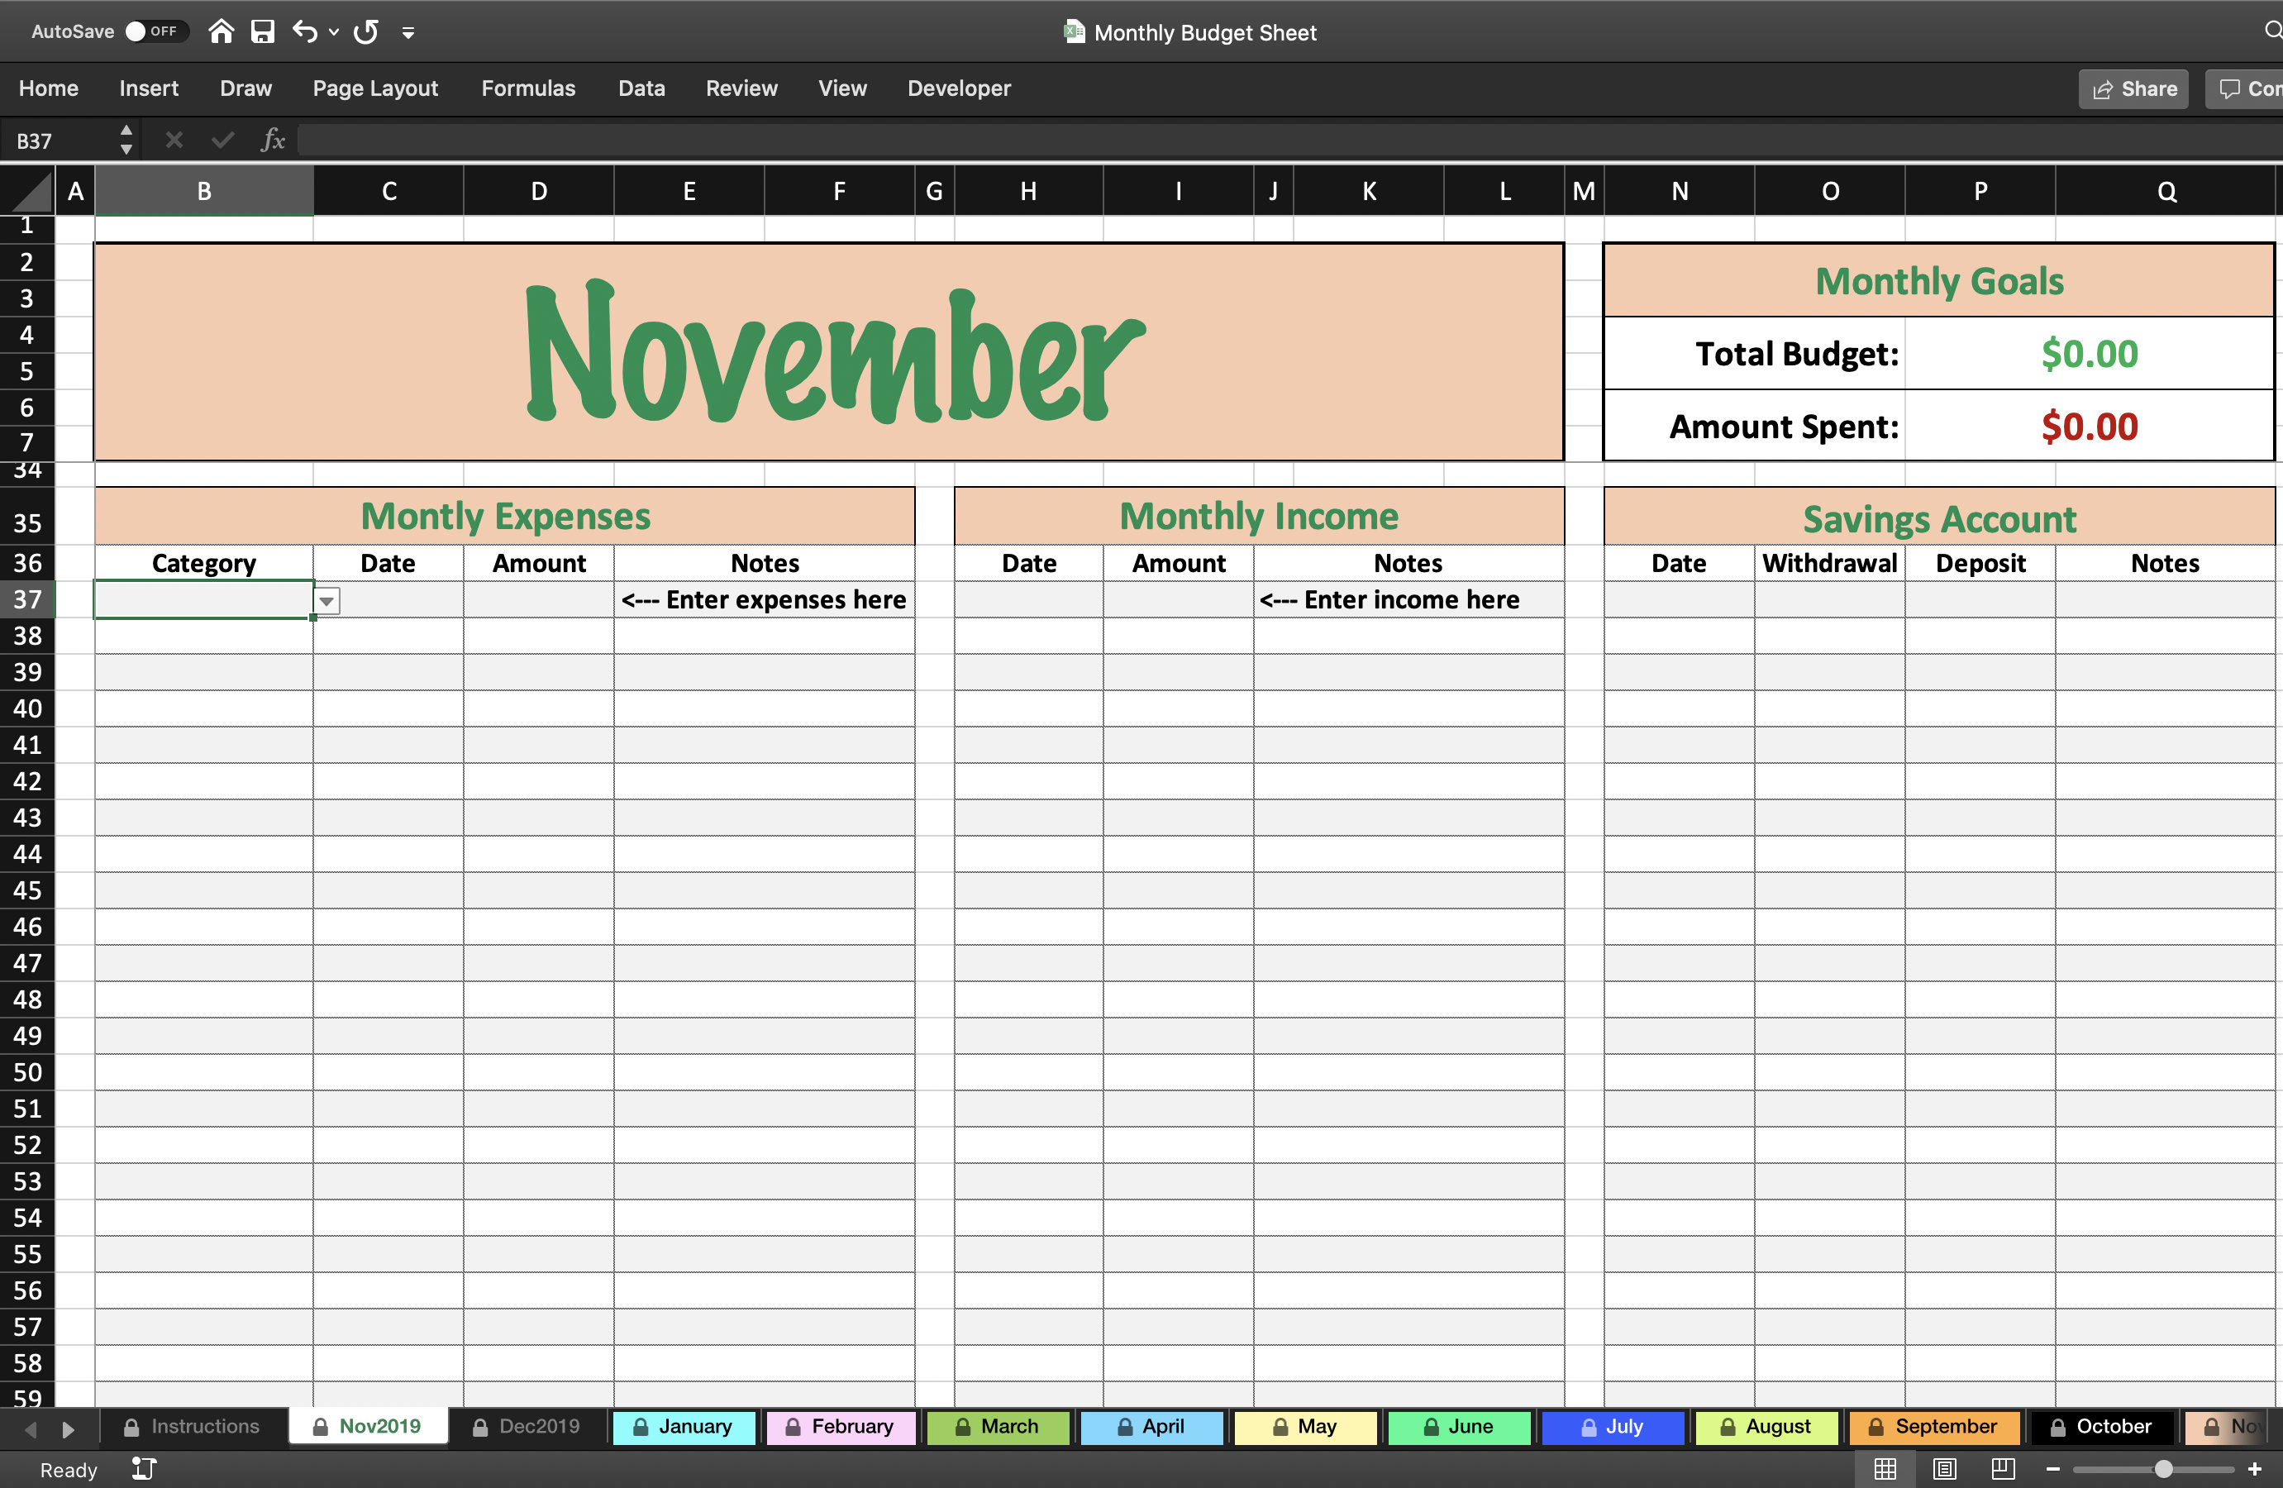Redo using the repeat icon
The height and width of the screenshot is (1488, 2283).
pos(365,31)
